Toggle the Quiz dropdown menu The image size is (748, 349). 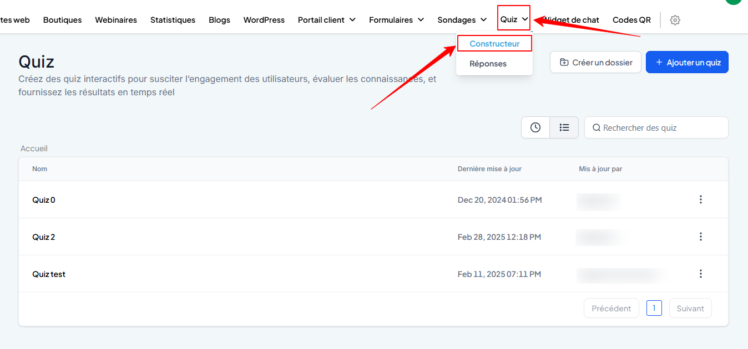(x=514, y=20)
